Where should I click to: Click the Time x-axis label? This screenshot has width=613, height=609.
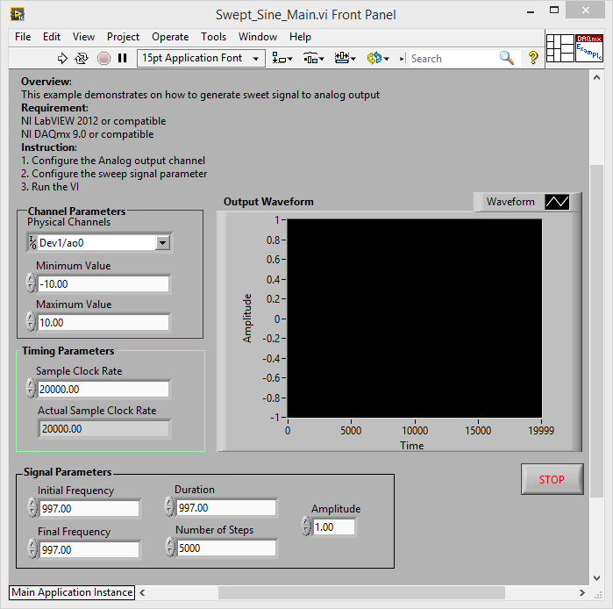pyautogui.click(x=411, y=446)
